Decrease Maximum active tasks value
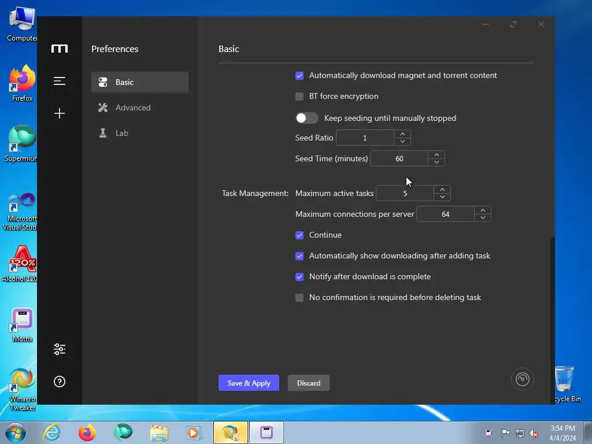 [442, 197]
